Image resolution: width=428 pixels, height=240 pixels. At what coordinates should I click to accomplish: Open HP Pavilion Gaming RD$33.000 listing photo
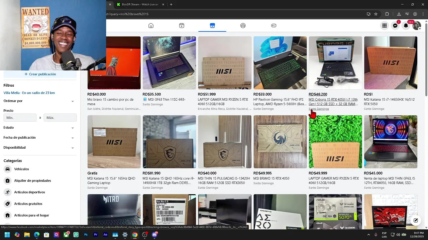point(280,63)
